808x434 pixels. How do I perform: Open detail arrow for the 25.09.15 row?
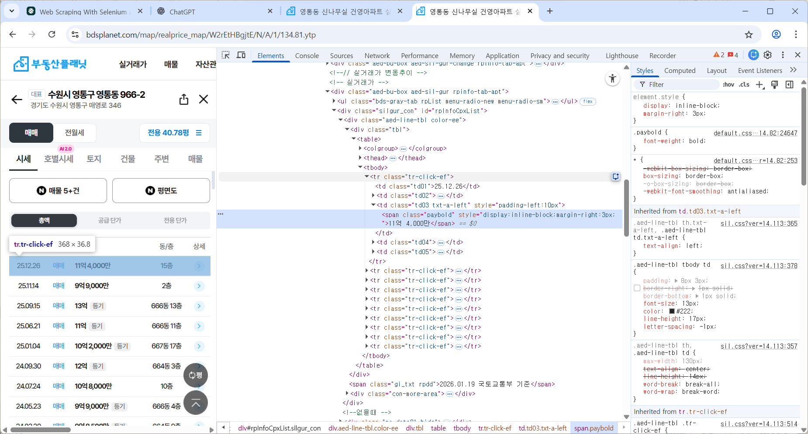(199, 306)
